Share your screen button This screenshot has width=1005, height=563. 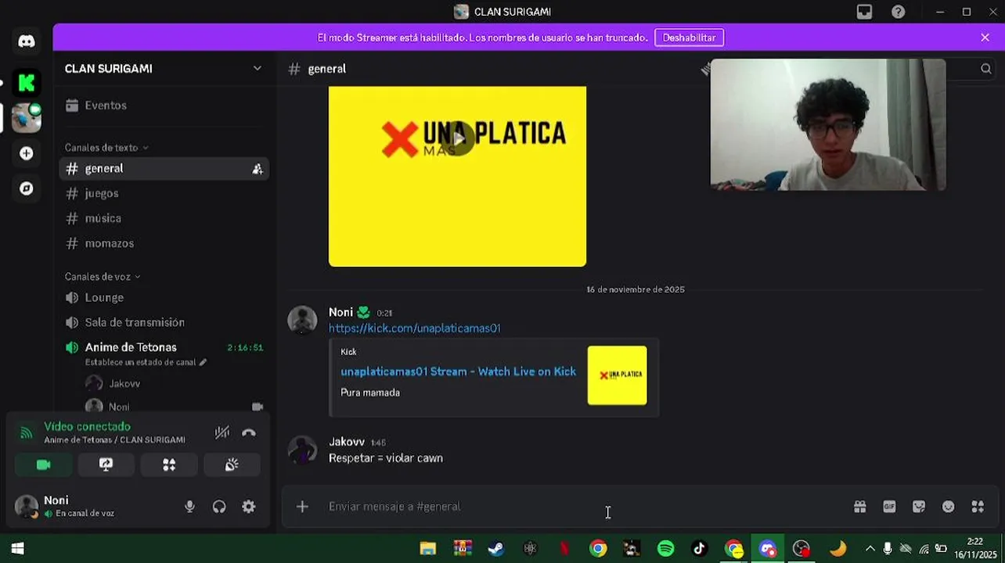pos(106,464)
